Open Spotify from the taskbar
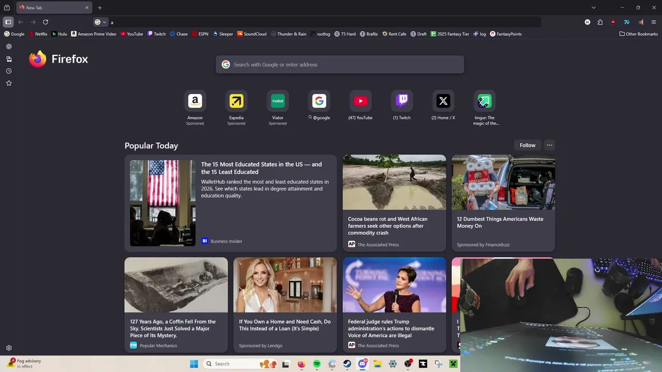662x372 pixels. (317, 364)
